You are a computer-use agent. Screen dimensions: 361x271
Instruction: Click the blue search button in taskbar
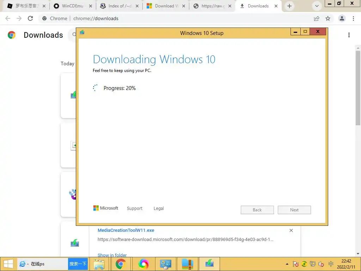(78, 264)
